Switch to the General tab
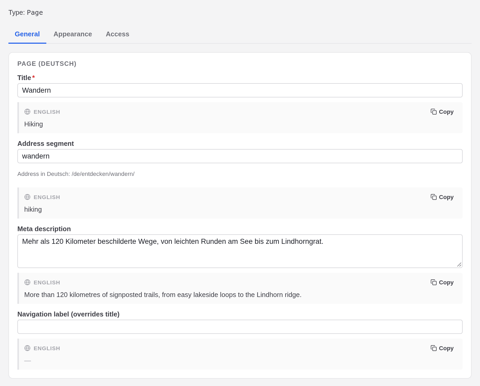This screenshot has height=386, width=480. (27, 34)
